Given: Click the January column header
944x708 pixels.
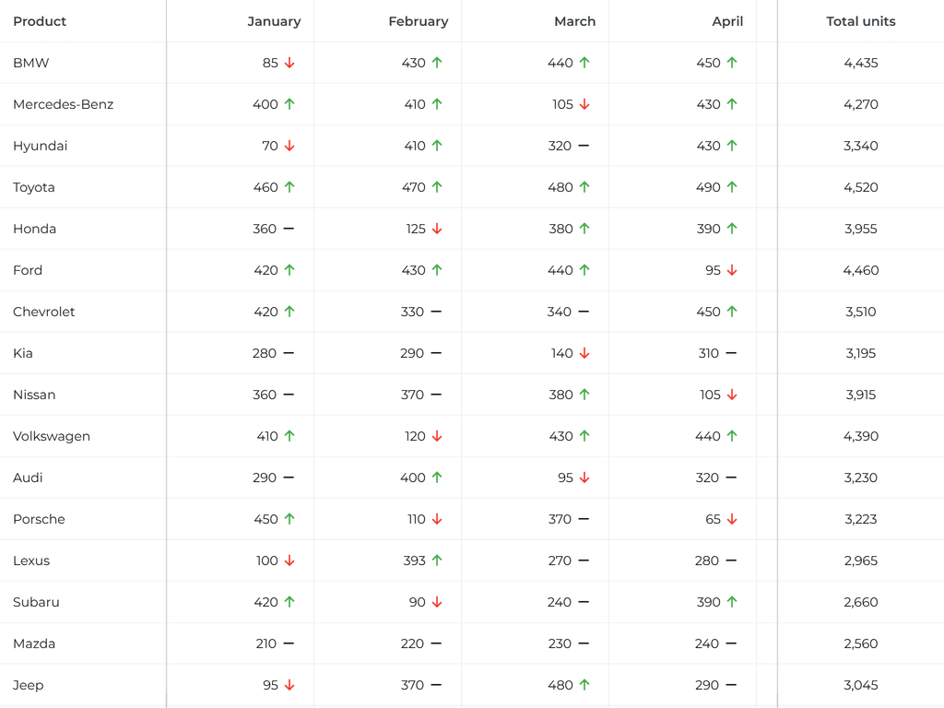Looking at the screenshot, I should (x=274, y=21).
